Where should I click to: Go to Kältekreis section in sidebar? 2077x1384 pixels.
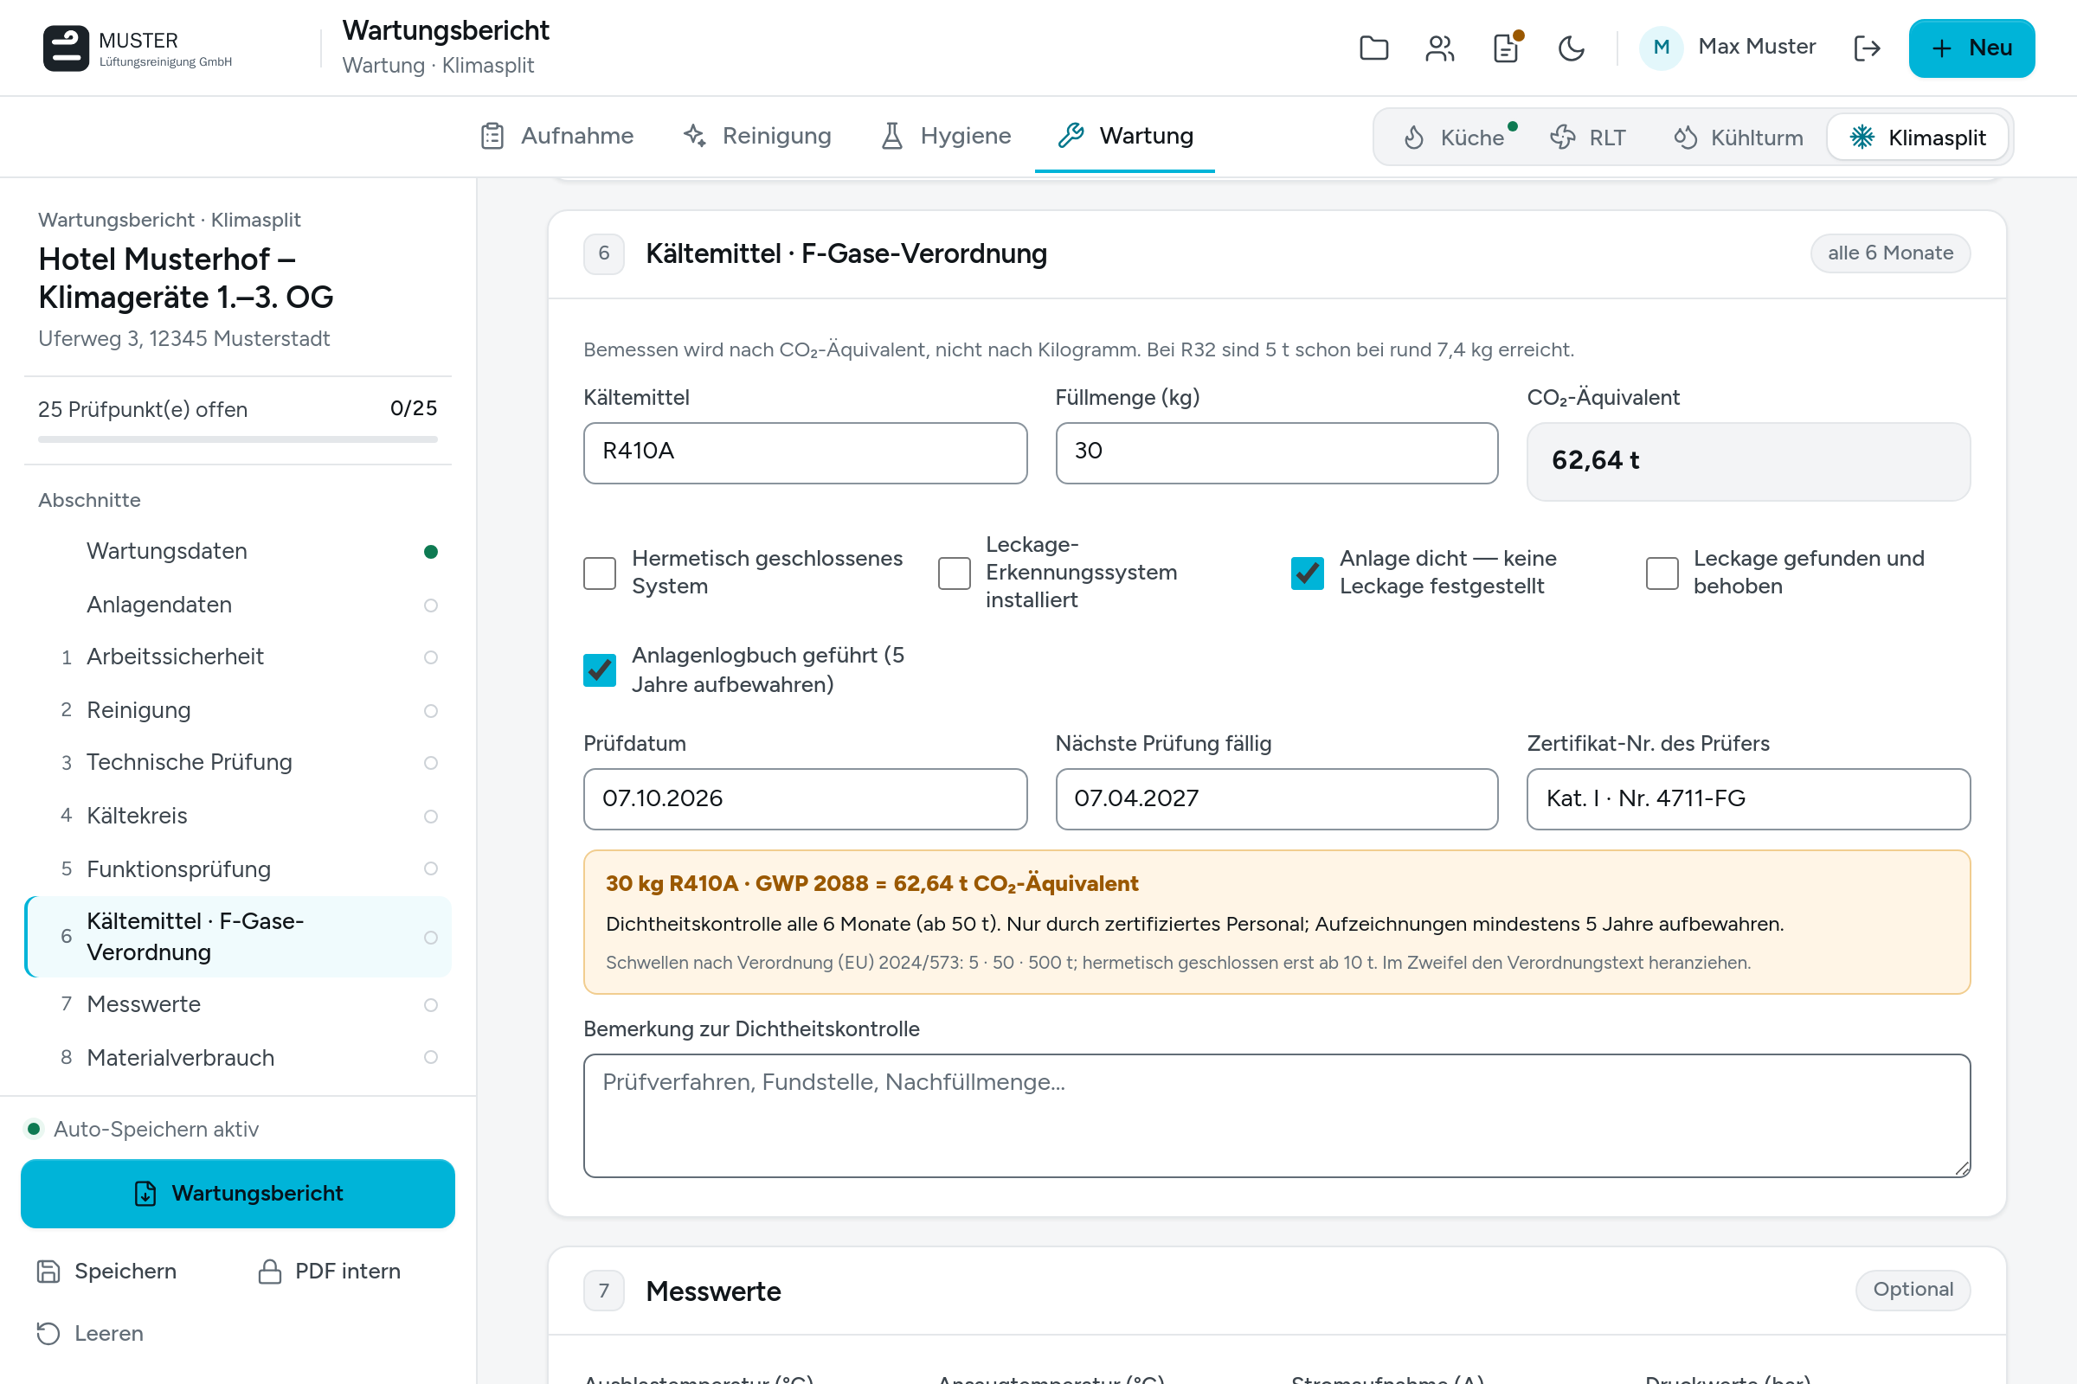(x=239, y=816)
